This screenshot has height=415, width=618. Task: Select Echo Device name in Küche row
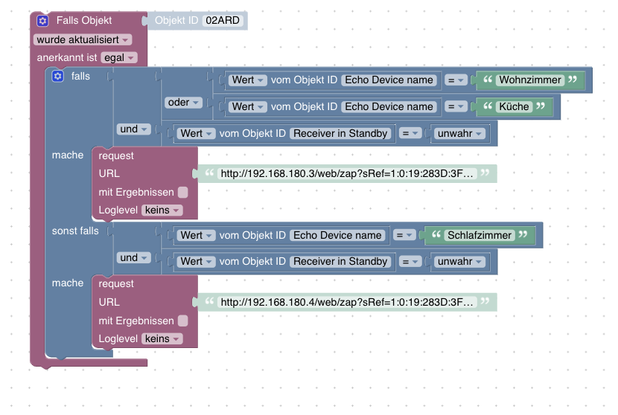point(389,106)
